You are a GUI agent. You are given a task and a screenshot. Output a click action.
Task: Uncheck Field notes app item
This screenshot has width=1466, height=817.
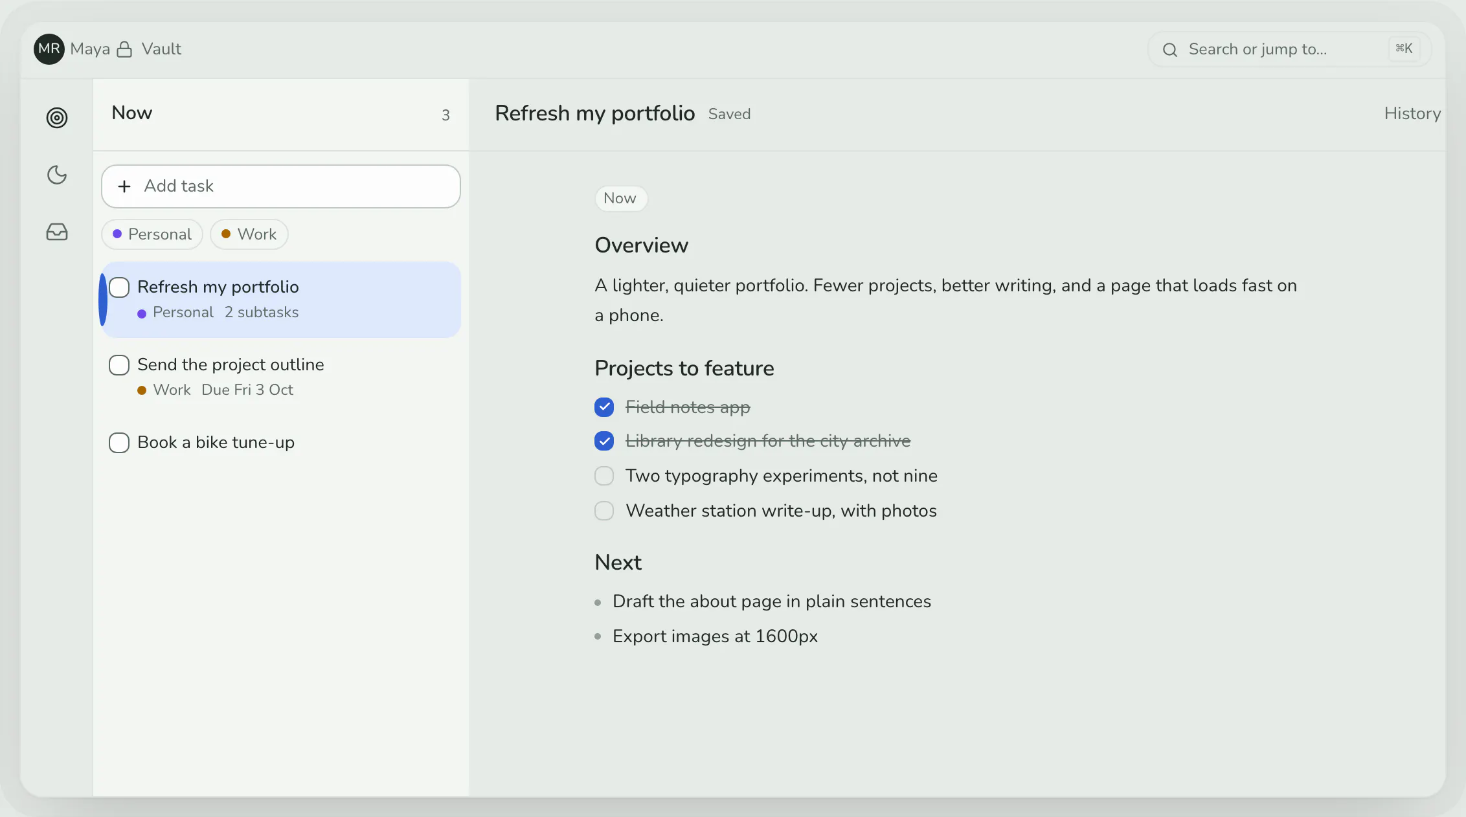click(x=604, y=407)
